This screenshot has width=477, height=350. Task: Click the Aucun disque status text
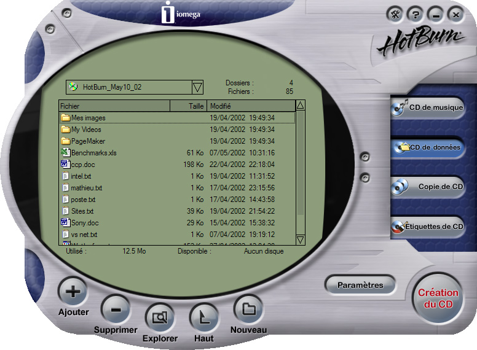264,251
